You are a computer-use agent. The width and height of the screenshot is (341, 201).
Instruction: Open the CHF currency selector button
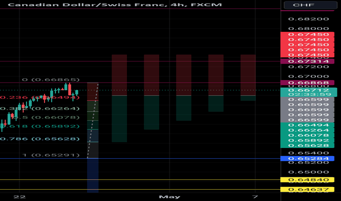(x=310, y=5)
